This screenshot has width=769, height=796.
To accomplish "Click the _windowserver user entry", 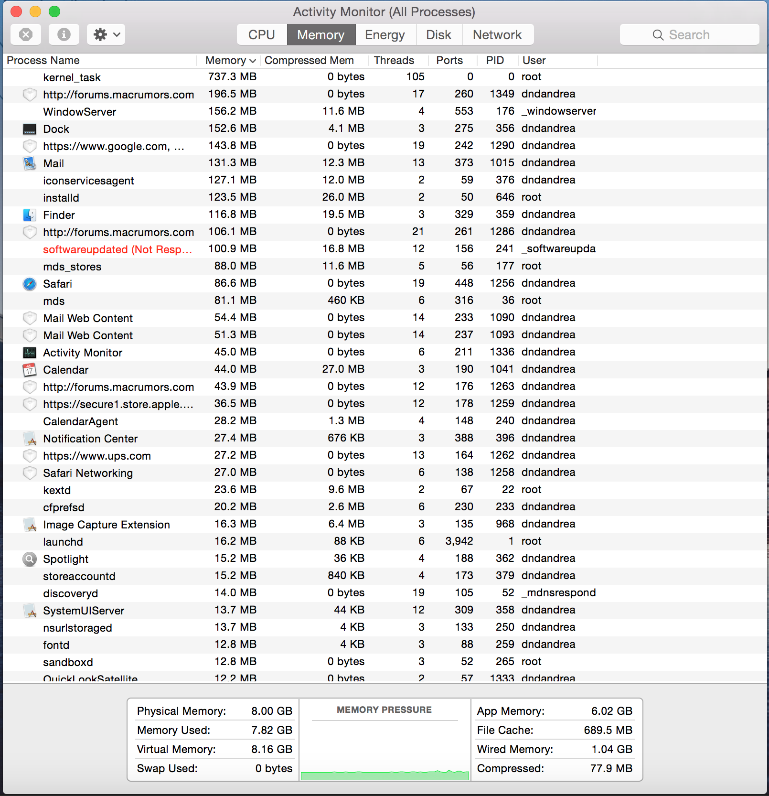I will 559,111.
